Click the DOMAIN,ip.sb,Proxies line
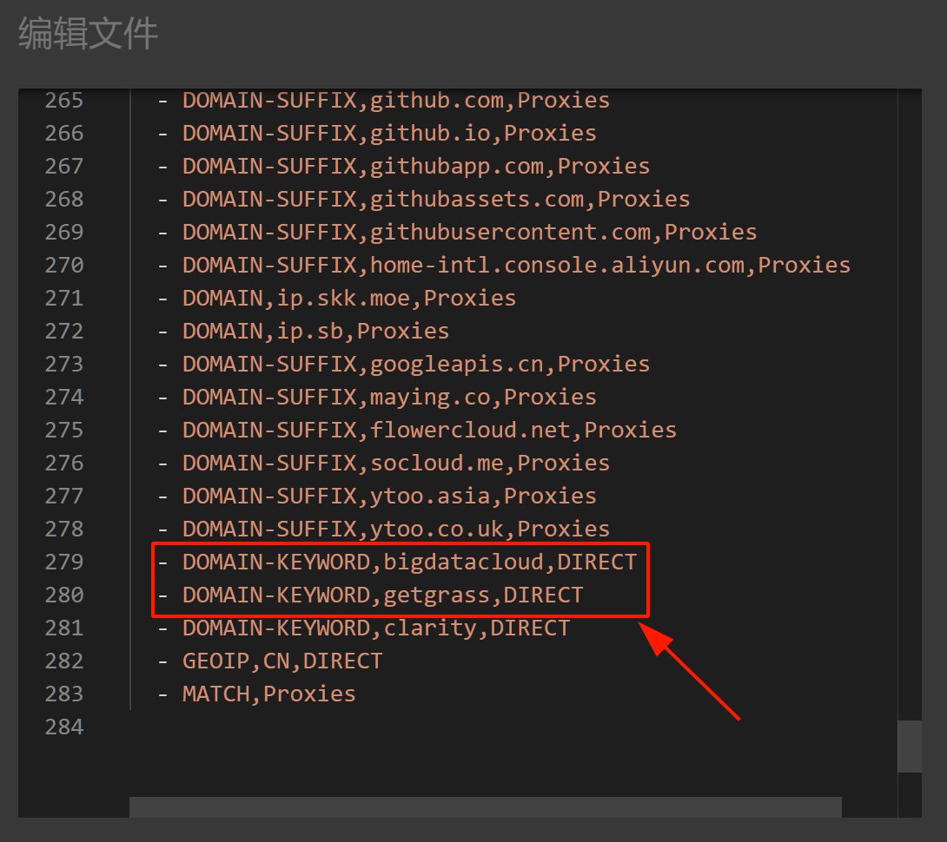This screenshot has height=842, width=947. (x=316, y=332)
